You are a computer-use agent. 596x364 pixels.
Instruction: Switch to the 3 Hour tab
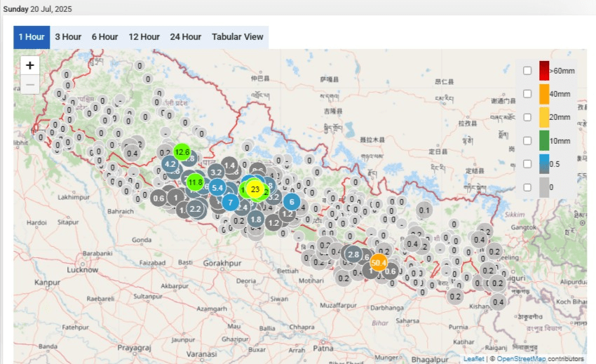click(68, 37)
